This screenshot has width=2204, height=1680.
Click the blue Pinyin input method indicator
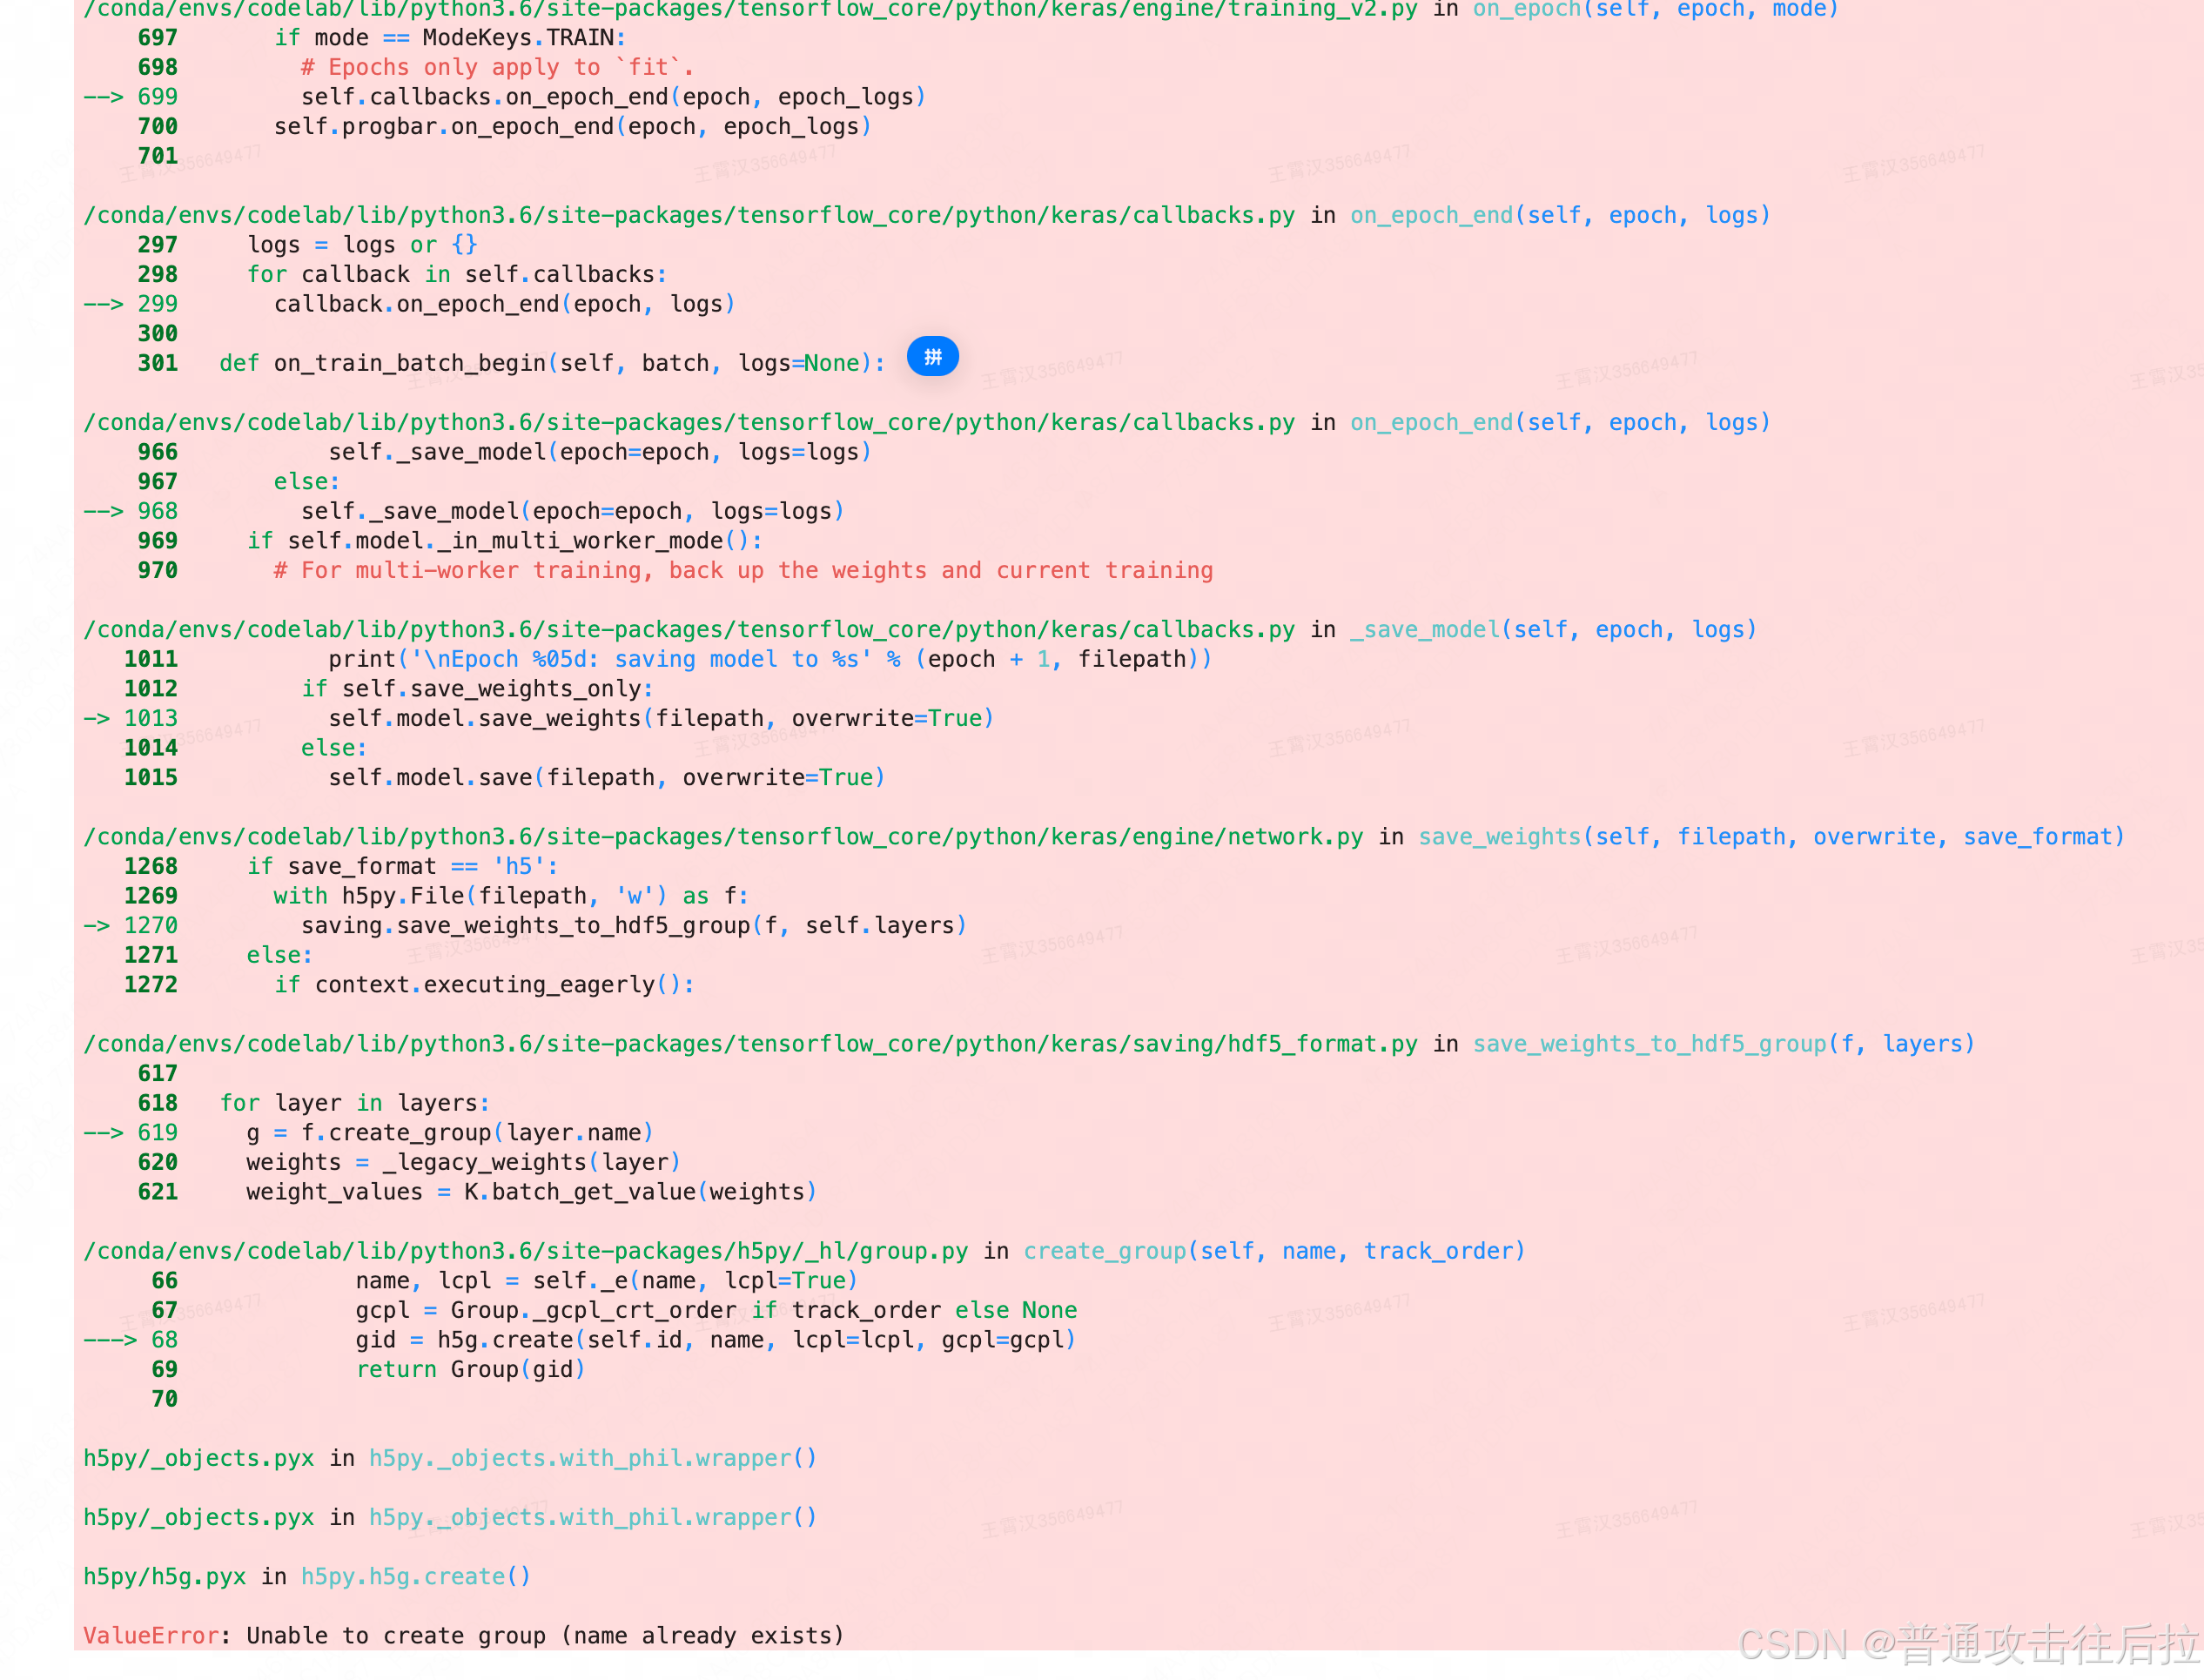click(932, 357)
